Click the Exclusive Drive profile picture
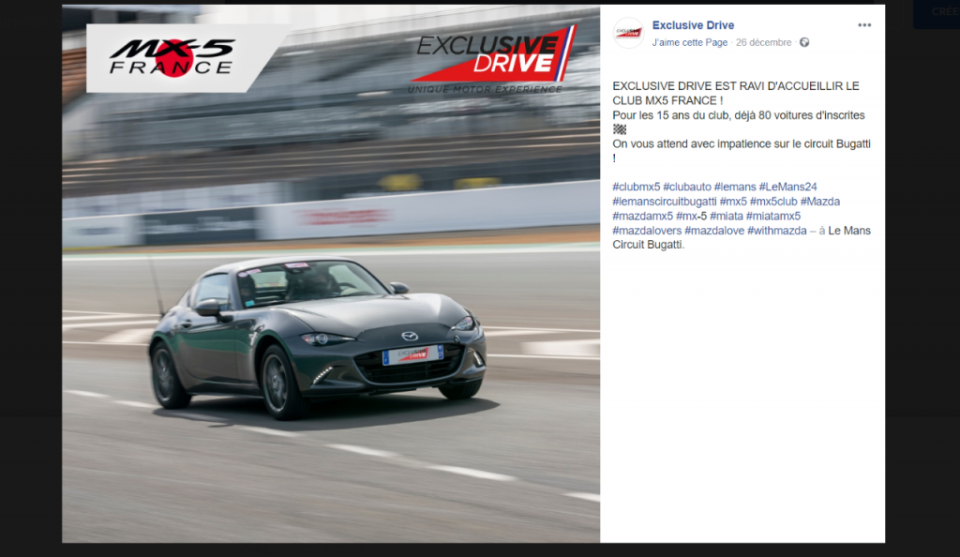Image resolution: width=960 pixels, height=557 pixels. click(629, 33)
